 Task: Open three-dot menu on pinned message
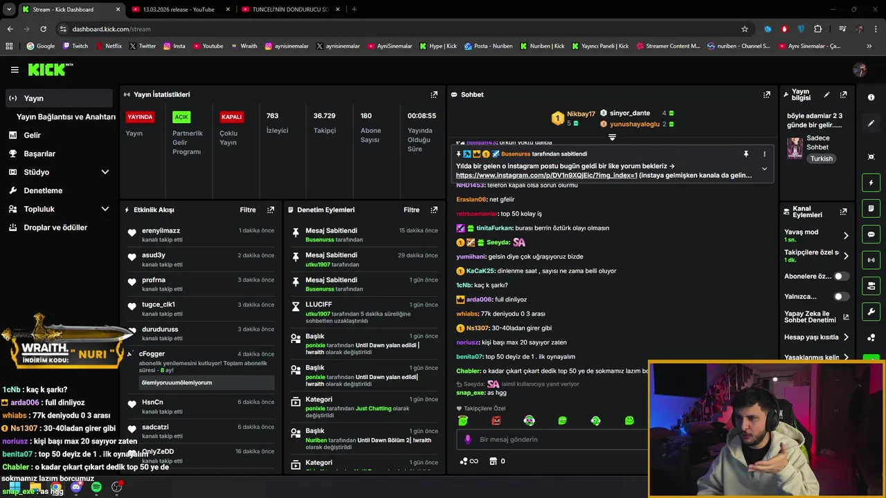pyautogui.click(x=764, y=154)
